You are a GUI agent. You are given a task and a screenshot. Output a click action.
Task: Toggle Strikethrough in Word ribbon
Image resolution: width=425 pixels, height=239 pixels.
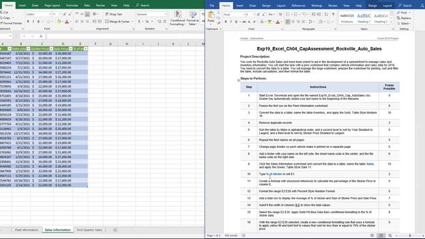[244, 22]
